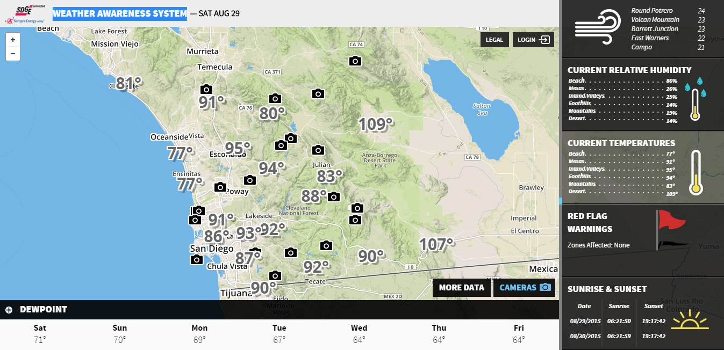Click the SDG&E logo in the header

[24, 13]
